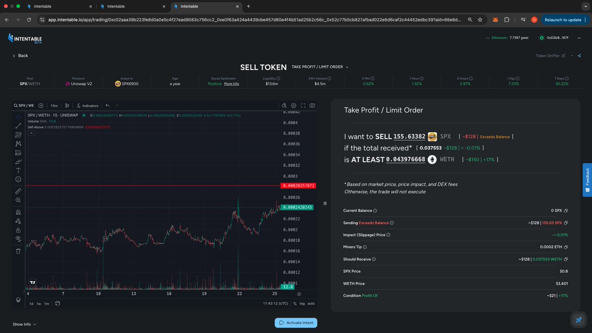This screenshot has height=333, width=592.
Task: Expand the Show Info section
Action: 23,324
